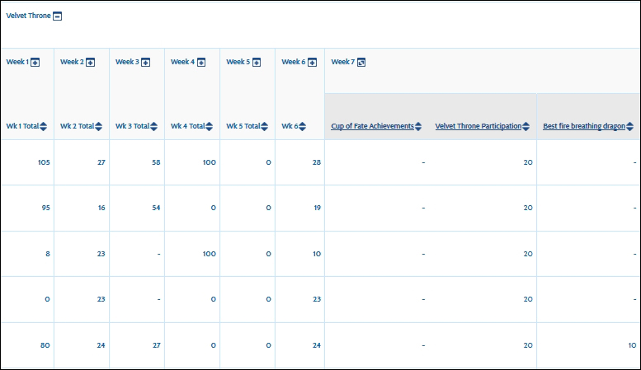Sort by Cup of Fate Achievements arrows

418,127
